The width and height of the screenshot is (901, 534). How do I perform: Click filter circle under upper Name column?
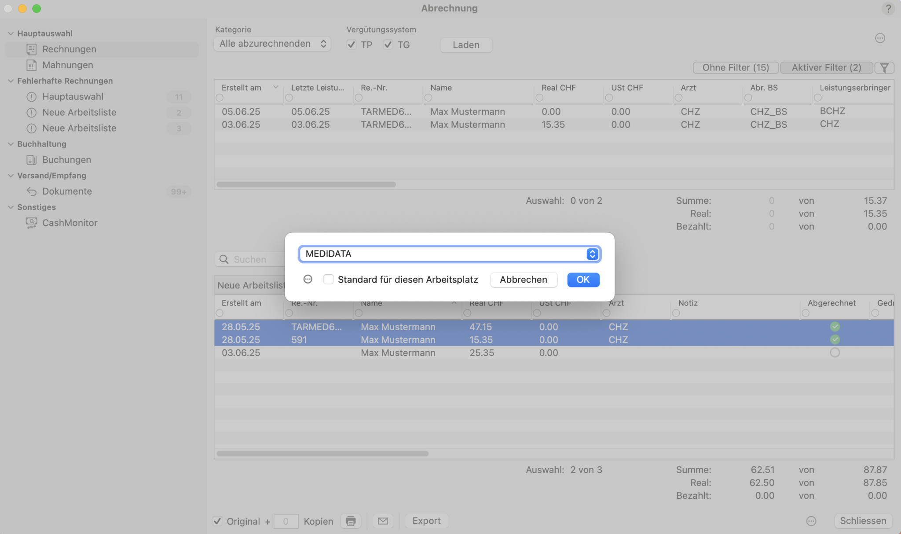click(428, 98)
